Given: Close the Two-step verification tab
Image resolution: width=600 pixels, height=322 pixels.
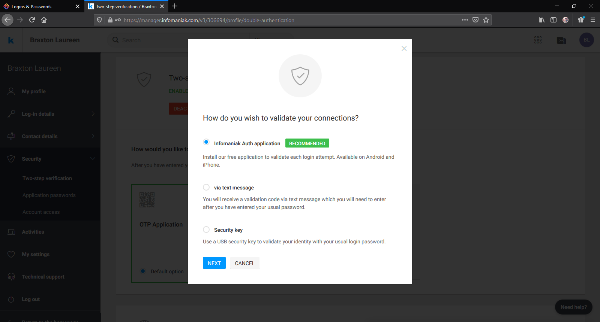Looking at the screenshot, I should point(162,6).
